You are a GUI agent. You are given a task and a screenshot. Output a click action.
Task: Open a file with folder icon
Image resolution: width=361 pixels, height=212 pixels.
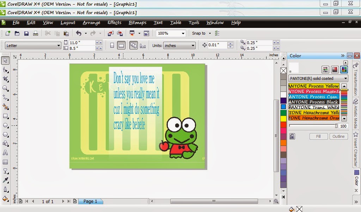pos(17,34)
